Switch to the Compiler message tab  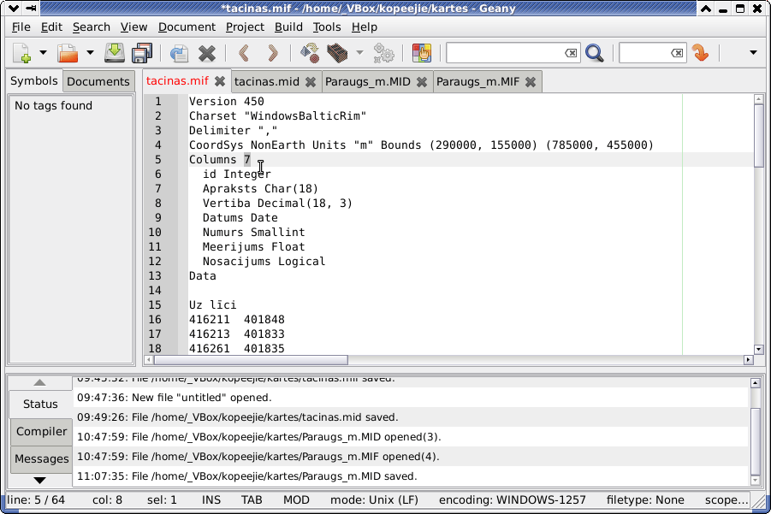click(41, 431)
